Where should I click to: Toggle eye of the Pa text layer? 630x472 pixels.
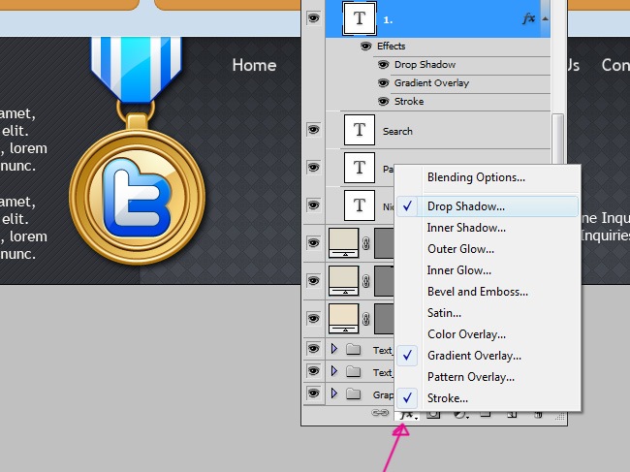pos(313,167)
